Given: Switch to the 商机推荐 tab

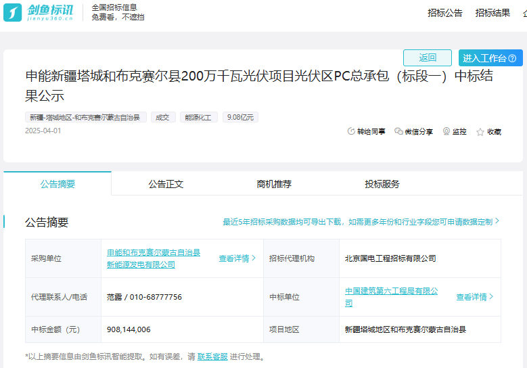Looking at the screenshot, I should pyautogui.click(x=274, y=184).
